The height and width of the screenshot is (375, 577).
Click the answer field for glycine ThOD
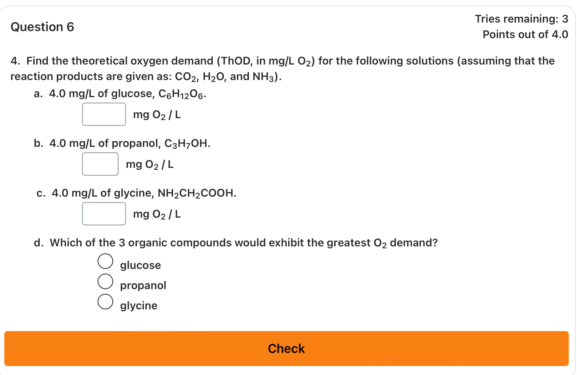[104, 213]
